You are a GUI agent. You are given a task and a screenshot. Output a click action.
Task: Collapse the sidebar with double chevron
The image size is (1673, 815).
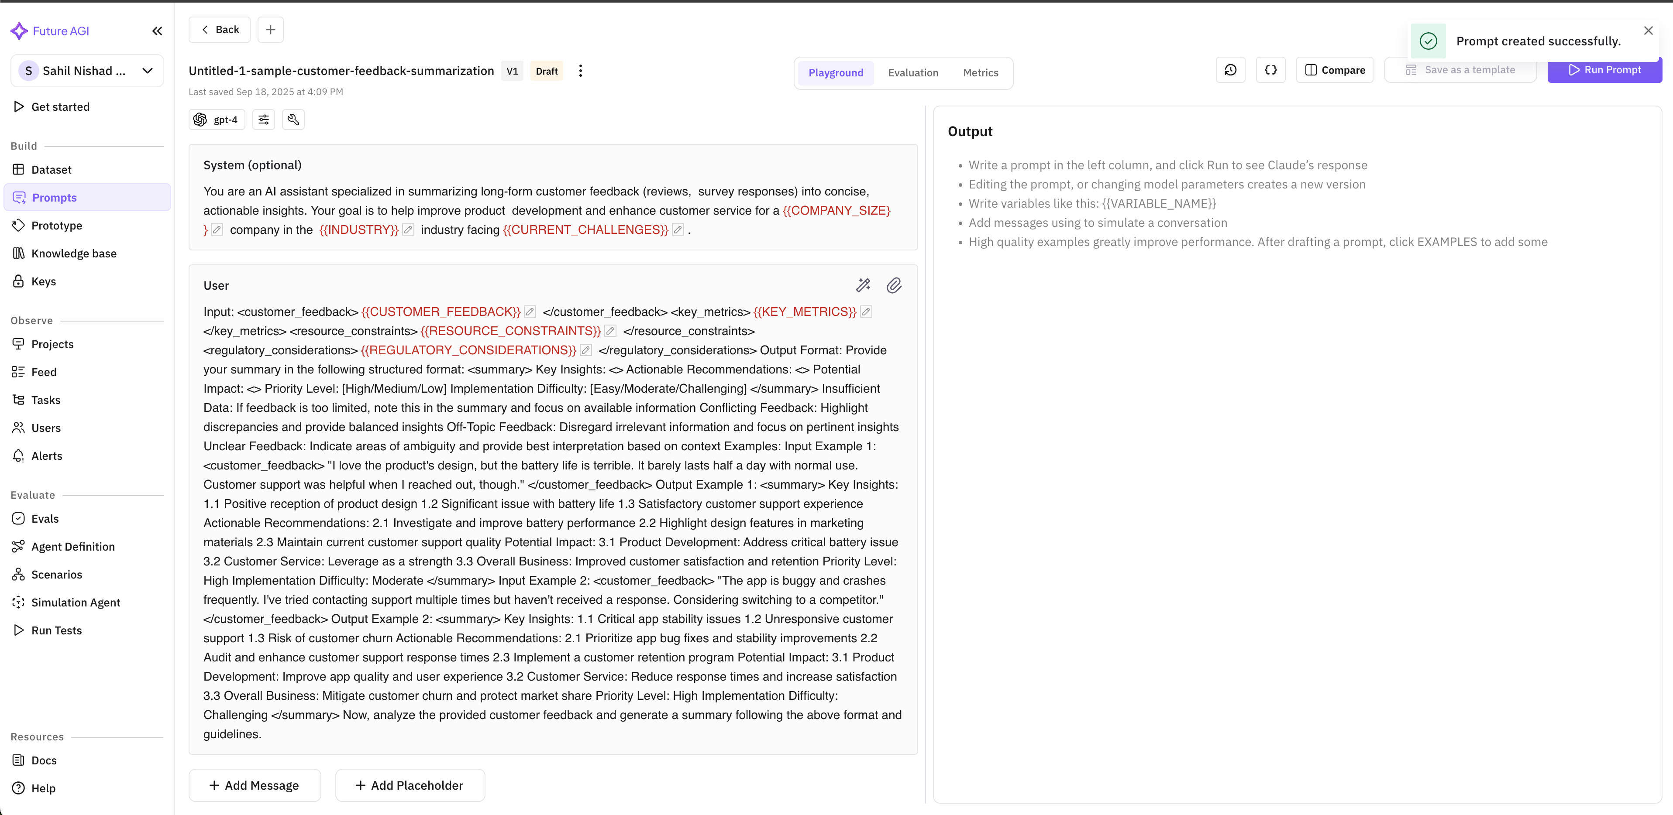point(157,31)
